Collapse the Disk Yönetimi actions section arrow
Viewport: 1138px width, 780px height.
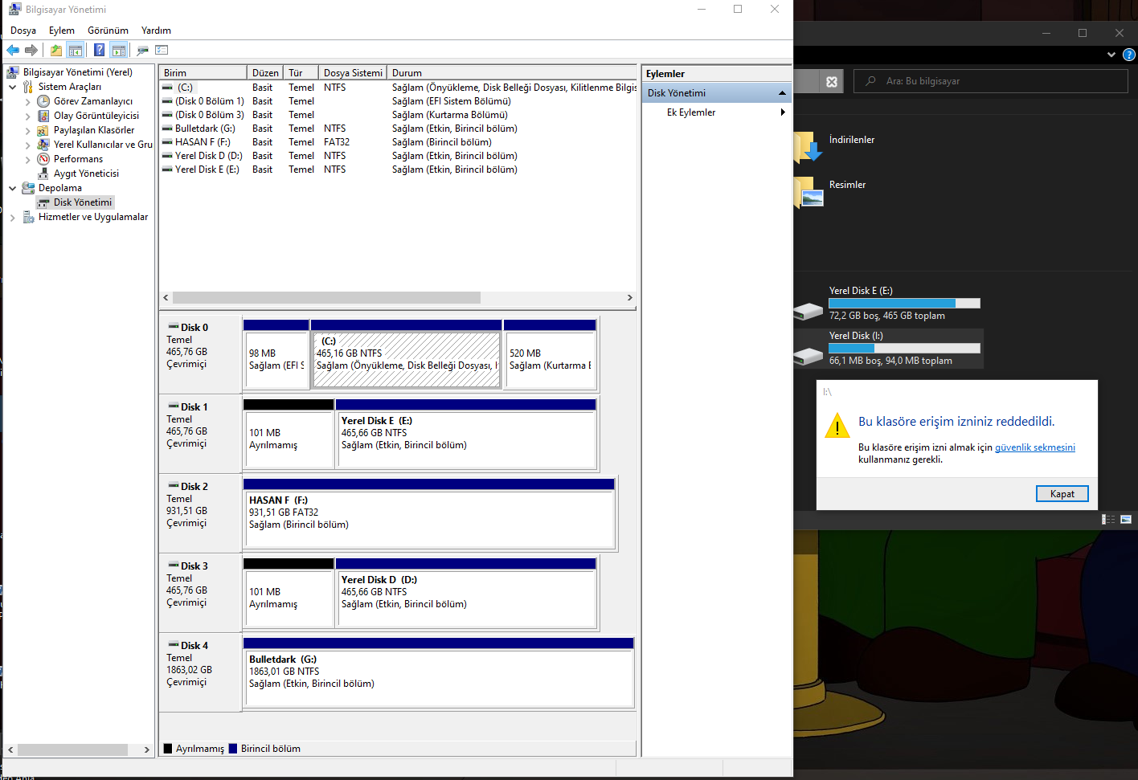coord(782,93)
